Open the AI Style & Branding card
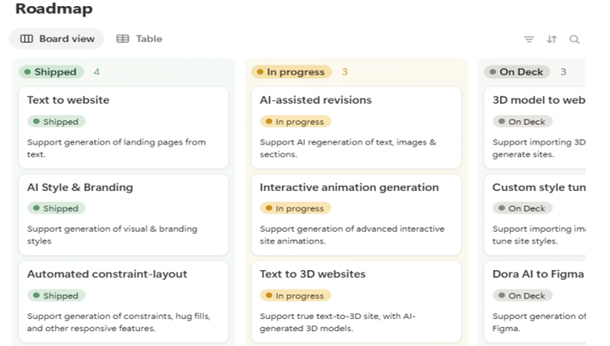The width and height of the screenshot is (610, 346). tap(124, 214)
